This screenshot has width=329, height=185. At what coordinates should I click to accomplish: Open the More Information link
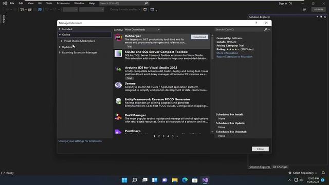(x=227, y=53)
